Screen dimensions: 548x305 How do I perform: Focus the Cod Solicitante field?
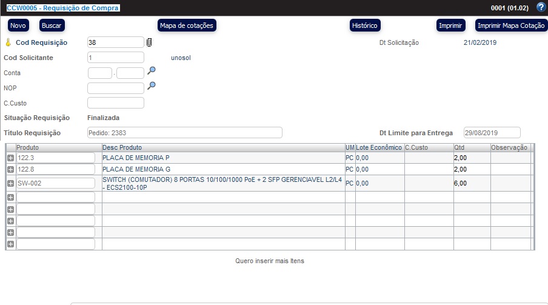pyautogui.click(x=116, y=58)
